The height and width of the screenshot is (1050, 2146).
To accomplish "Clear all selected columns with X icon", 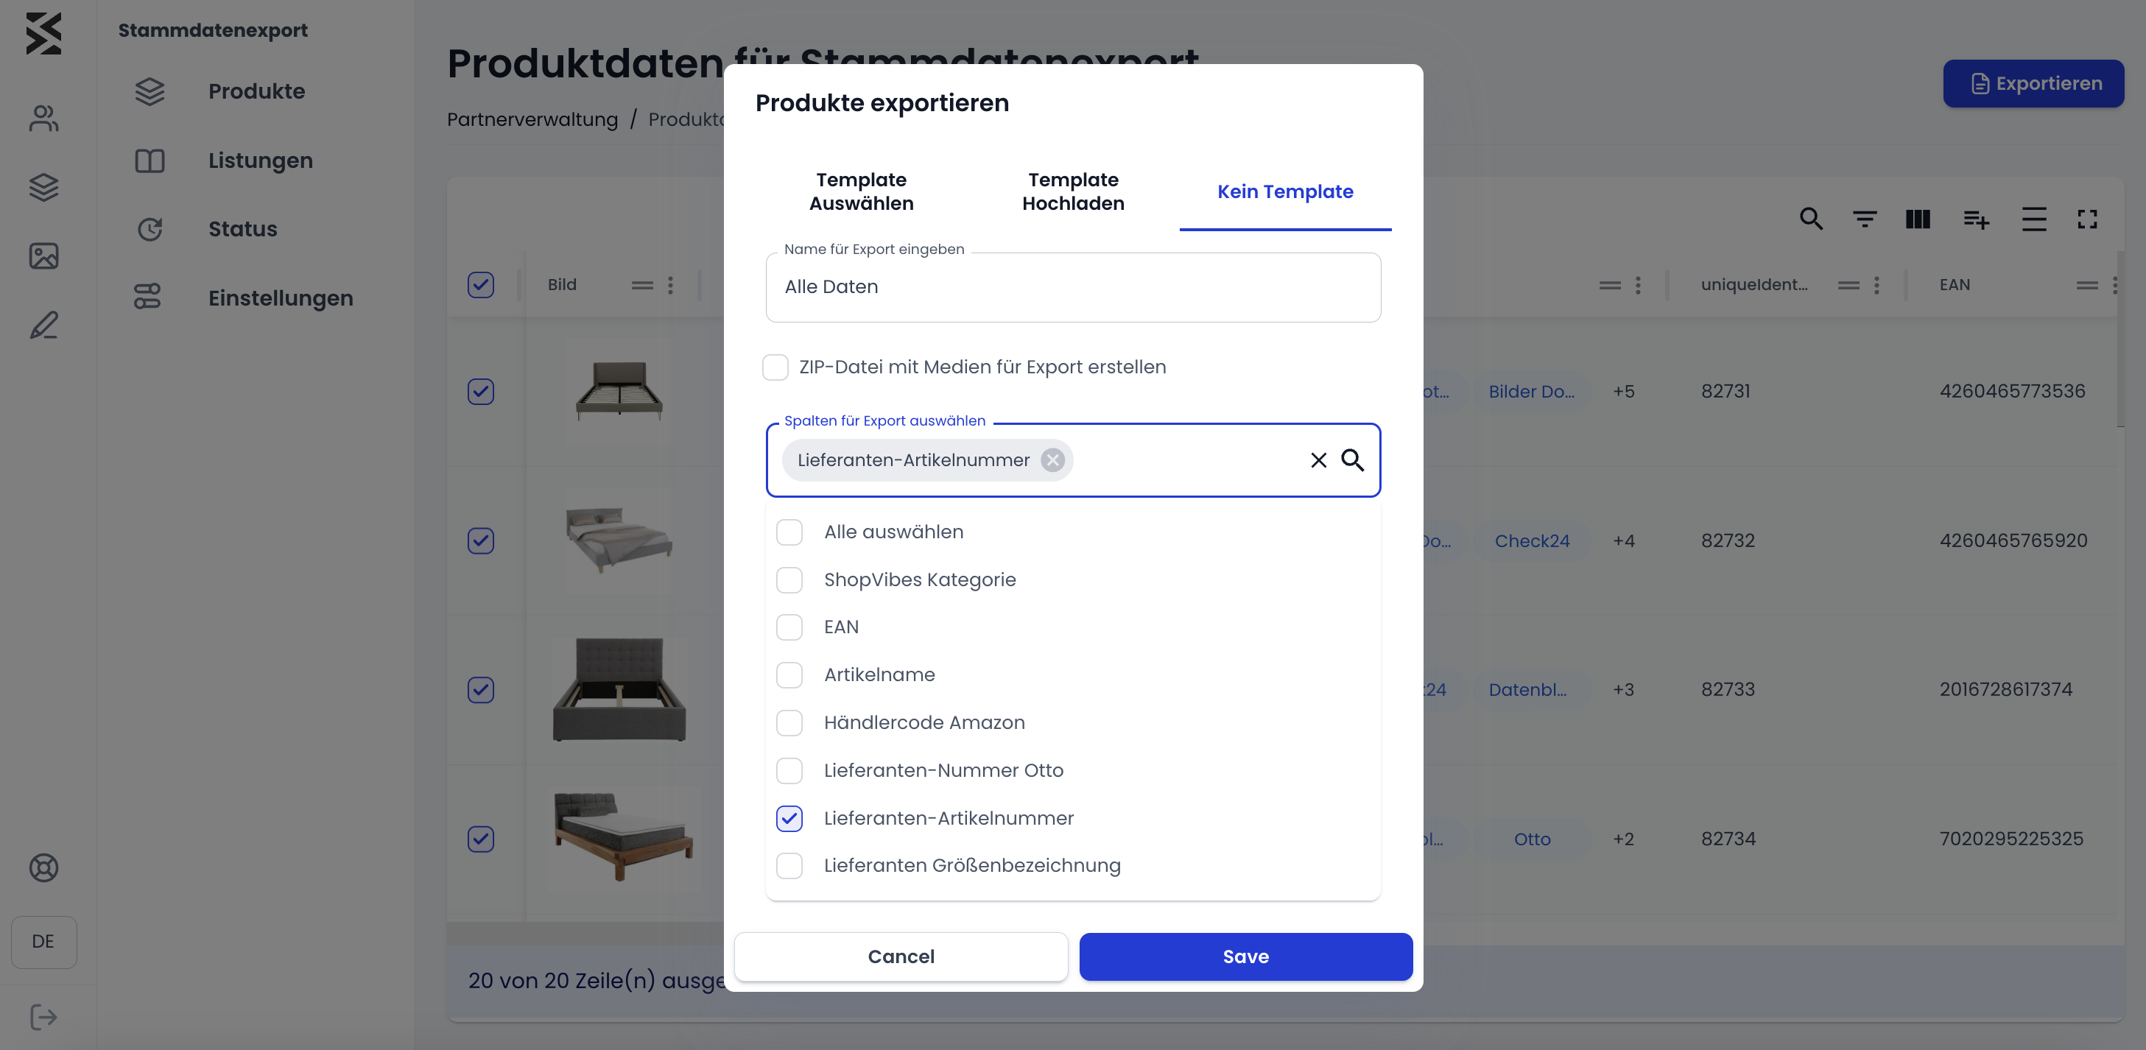I will [x=1318, y=459].
